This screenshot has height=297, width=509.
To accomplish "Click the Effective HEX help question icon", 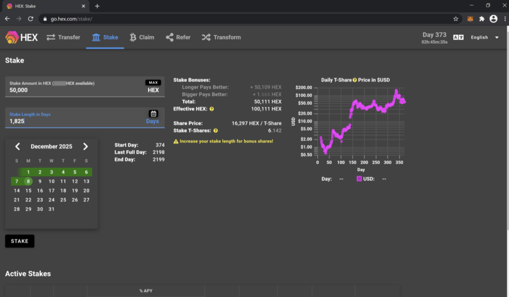I will pyautogui.click(x=212, y=109).
